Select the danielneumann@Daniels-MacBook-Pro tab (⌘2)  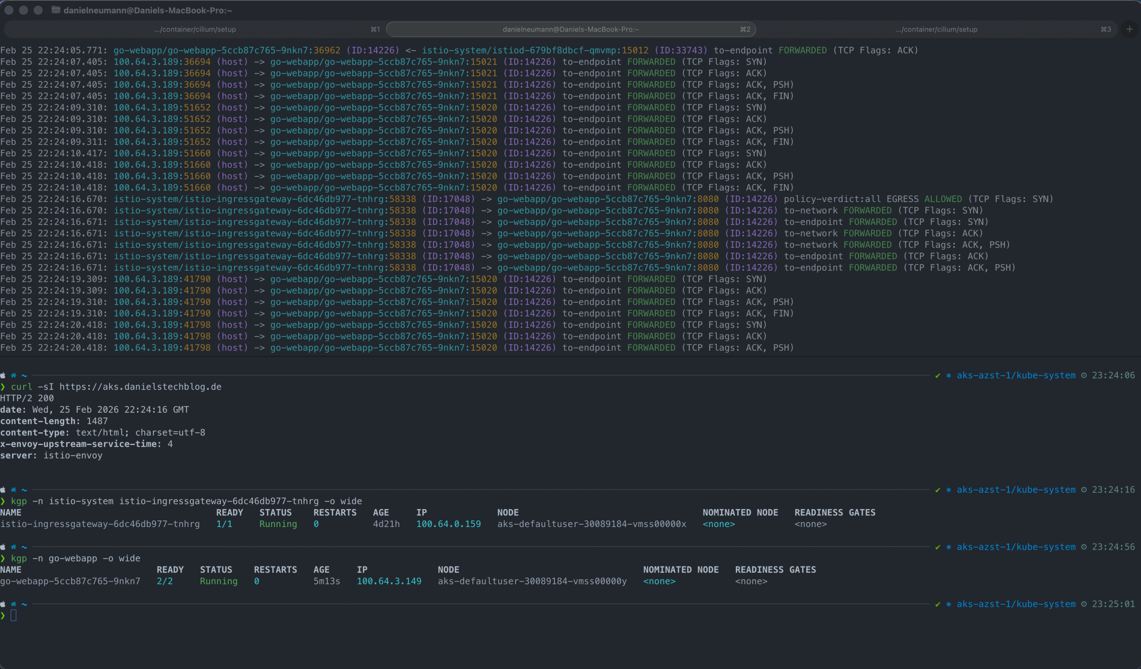click(570, 29)
